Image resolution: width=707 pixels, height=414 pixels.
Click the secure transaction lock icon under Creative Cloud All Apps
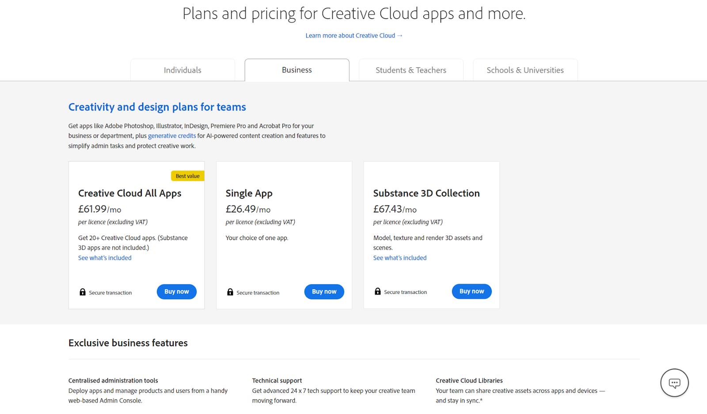pyautogui.click(x=82, y=292)
